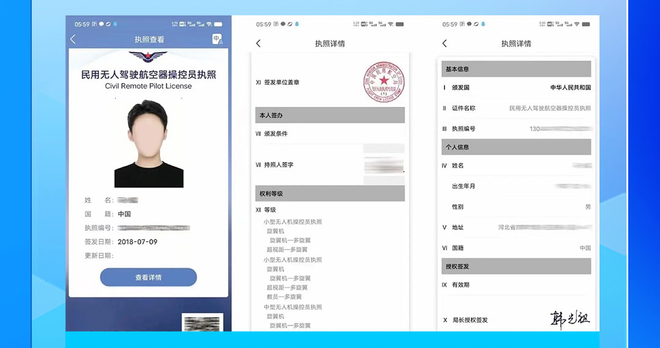Tap the 本人签办 section header
The image size is (660, 348).
coord(330,115)
